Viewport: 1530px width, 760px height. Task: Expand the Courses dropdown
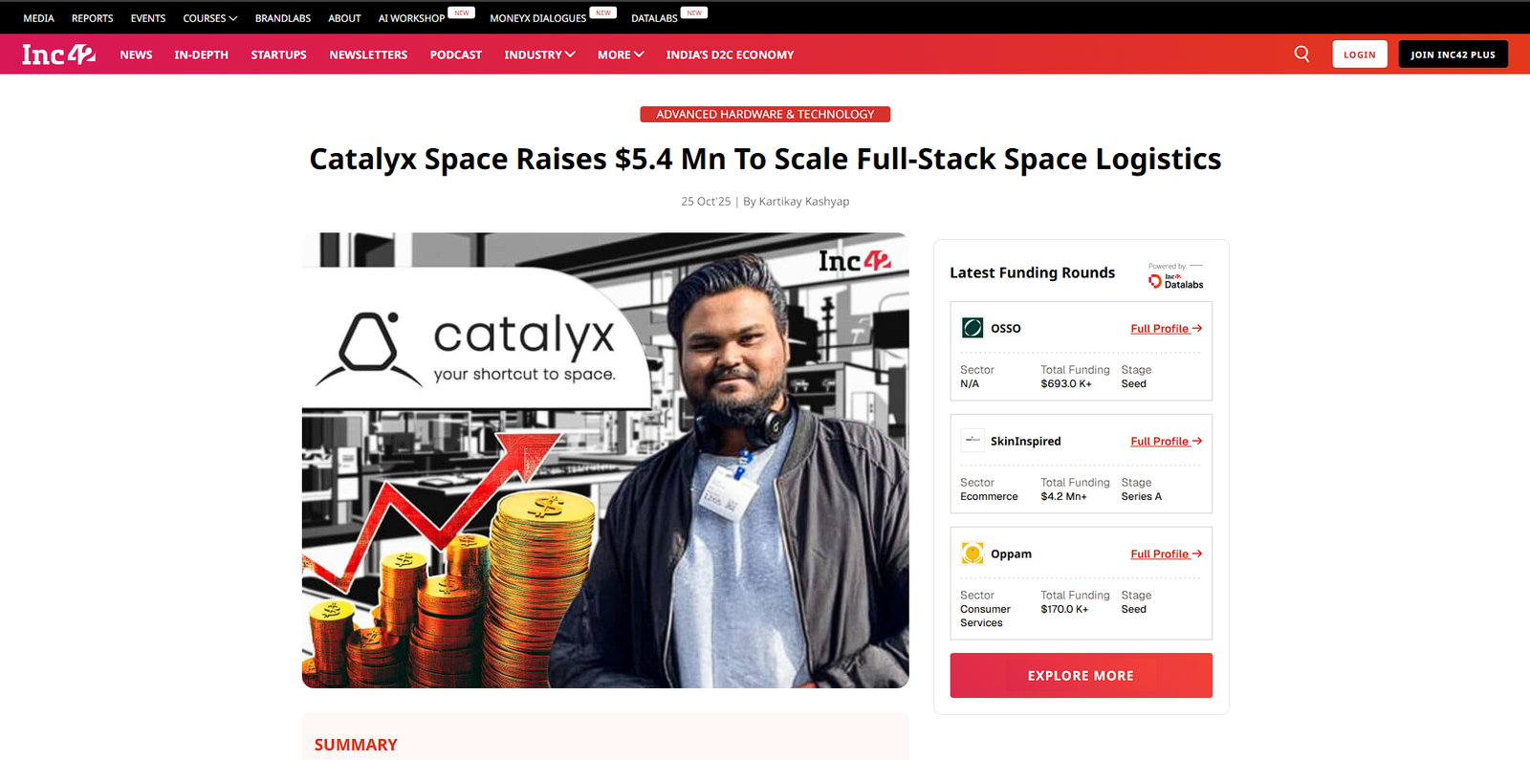point(209,18)
